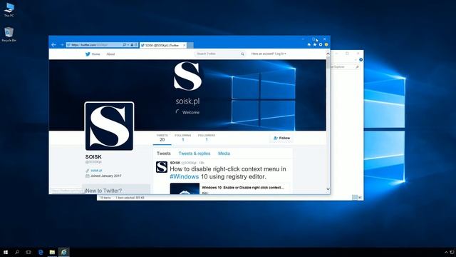Switch File Explorer to large icons view
Viewport: 456px width, 257px height.
click(360, 198)
